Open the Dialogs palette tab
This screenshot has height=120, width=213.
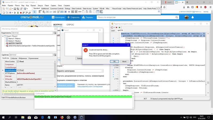(67, 9)
